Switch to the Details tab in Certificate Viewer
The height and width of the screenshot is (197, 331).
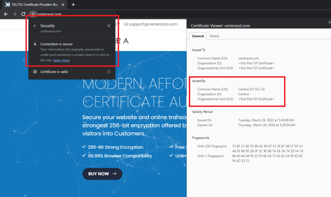(214, 36)
